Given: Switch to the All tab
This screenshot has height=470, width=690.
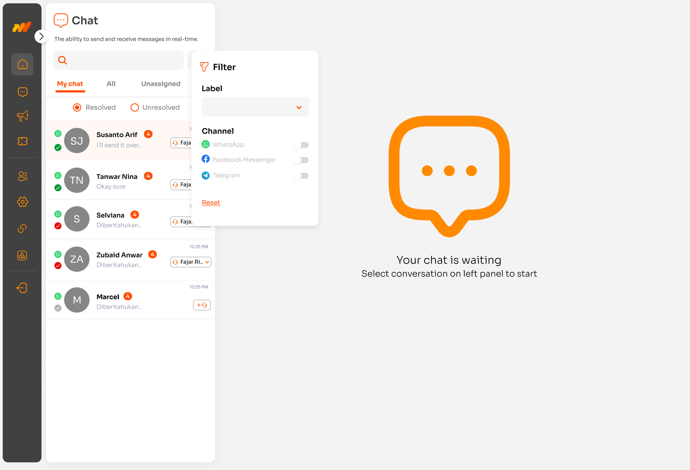Looking at the screenshot, I should click(111, 84).
